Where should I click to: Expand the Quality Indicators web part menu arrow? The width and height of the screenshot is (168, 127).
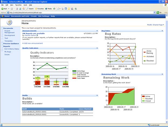97,48
